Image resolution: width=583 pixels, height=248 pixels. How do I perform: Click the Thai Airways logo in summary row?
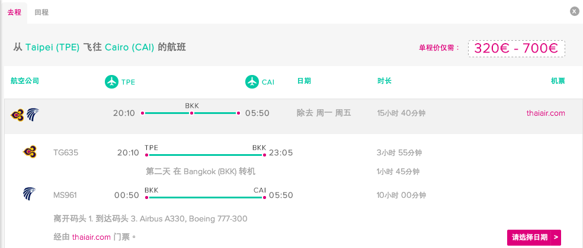17,113
